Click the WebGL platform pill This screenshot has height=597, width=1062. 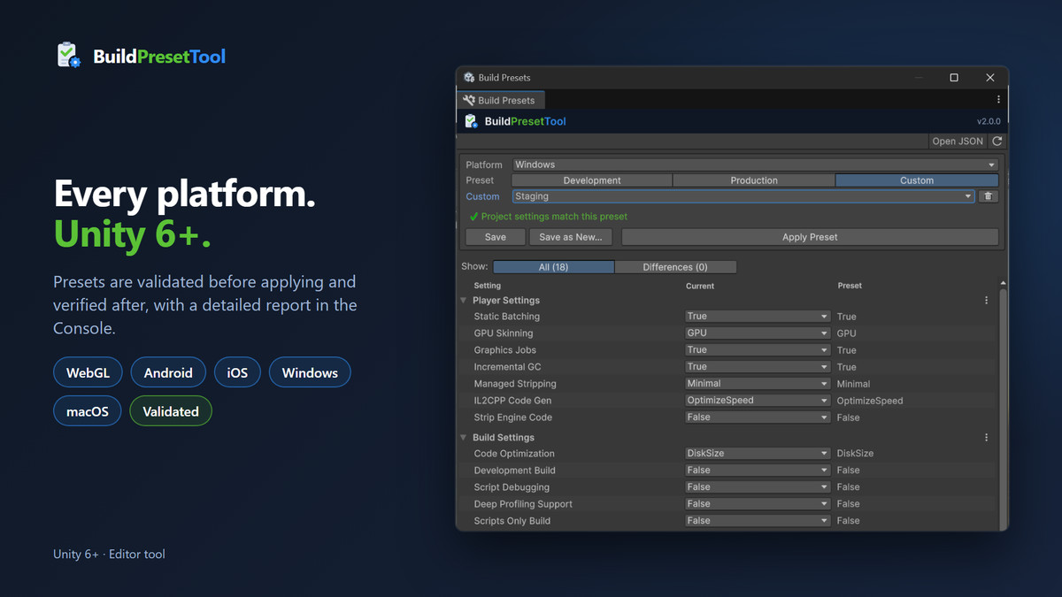click(88, 372)
